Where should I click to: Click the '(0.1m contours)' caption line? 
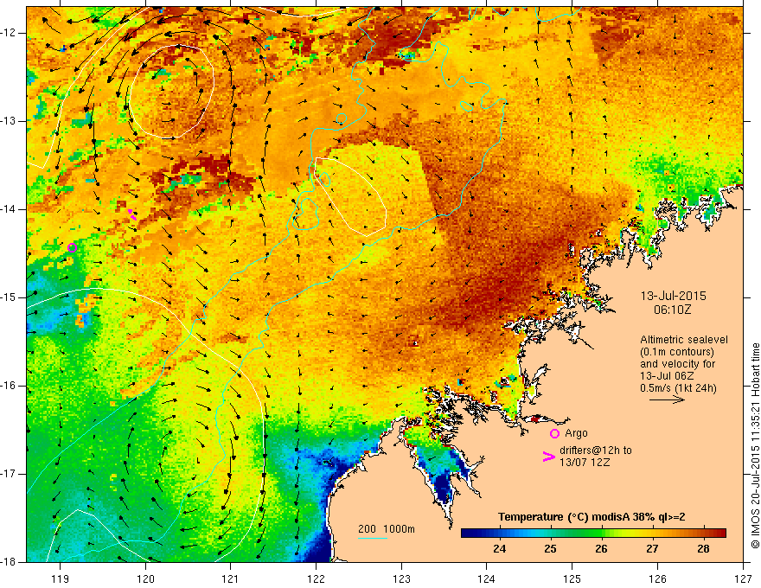click(x=677, y=352)
